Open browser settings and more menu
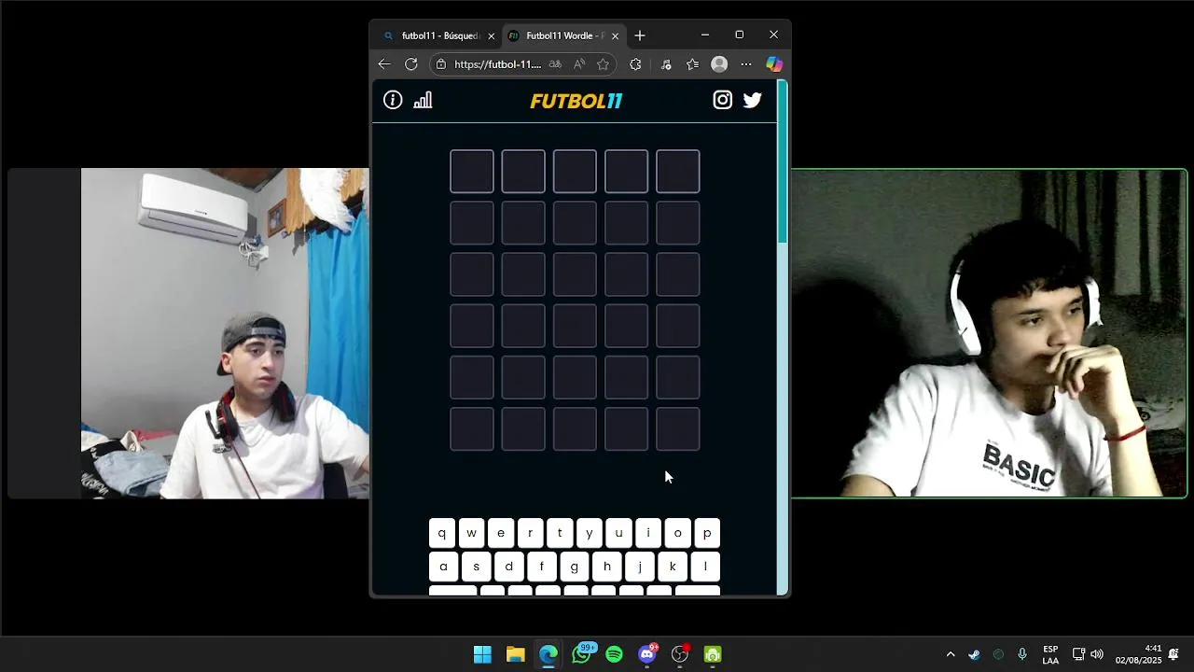Image resolution: width=1194 pixels, height=672 pixels. click(x=746, y=64)
